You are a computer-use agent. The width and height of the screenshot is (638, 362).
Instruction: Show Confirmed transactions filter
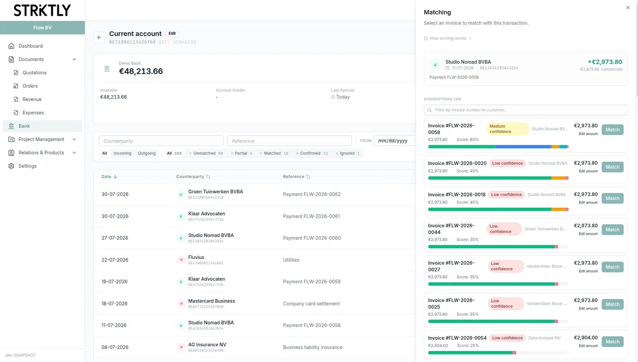[x=312, y=153]
